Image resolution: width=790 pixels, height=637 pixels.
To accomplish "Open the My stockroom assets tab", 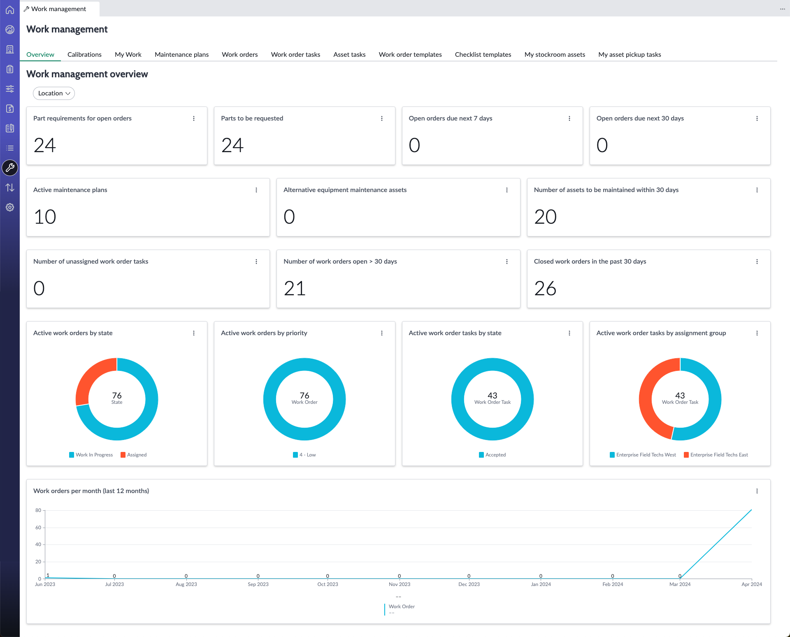I will tap(555, 54).
